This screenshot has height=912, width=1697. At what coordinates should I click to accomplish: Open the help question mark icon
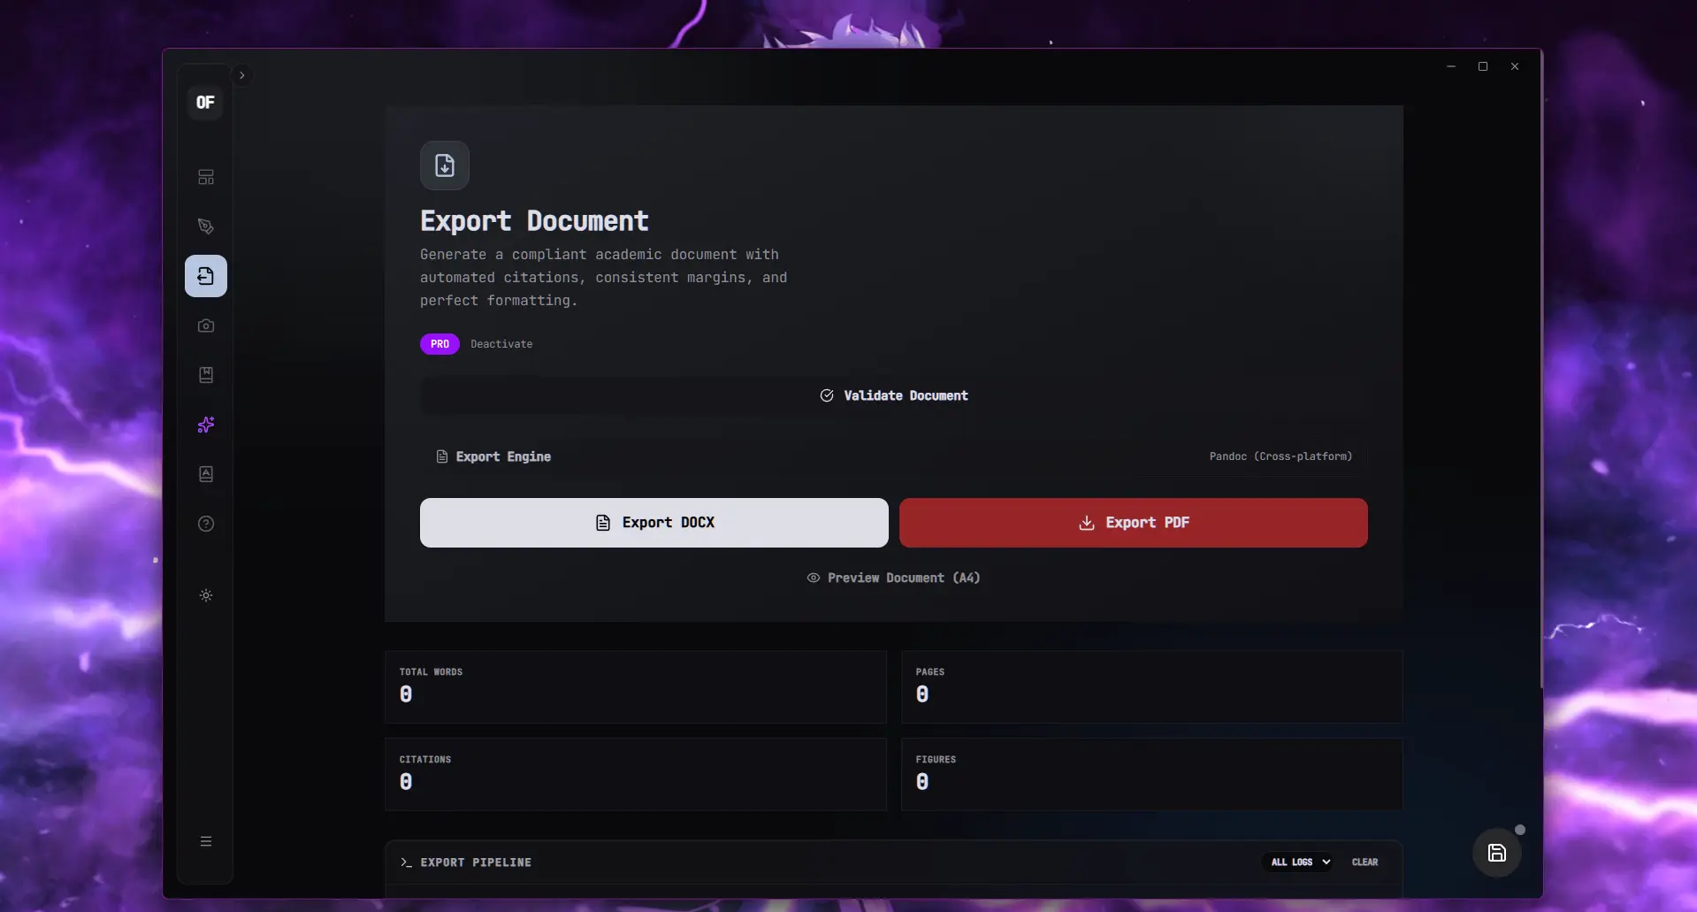click(x=206, y=524)
